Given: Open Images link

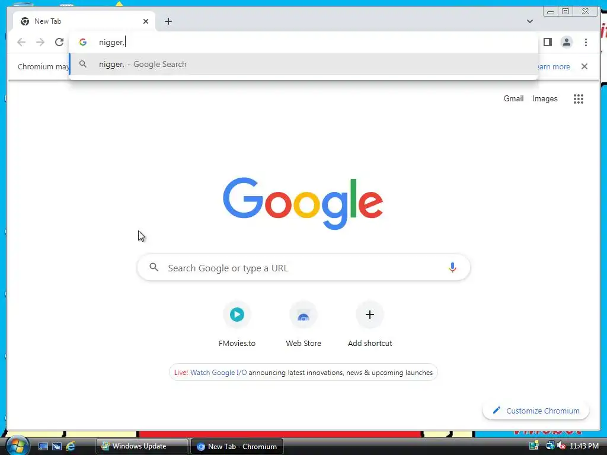Looking at the screenshot, I should point(545,99).
